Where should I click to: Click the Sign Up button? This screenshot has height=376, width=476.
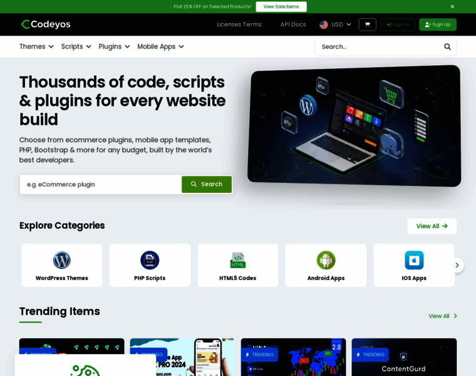[x=437, y=24]
